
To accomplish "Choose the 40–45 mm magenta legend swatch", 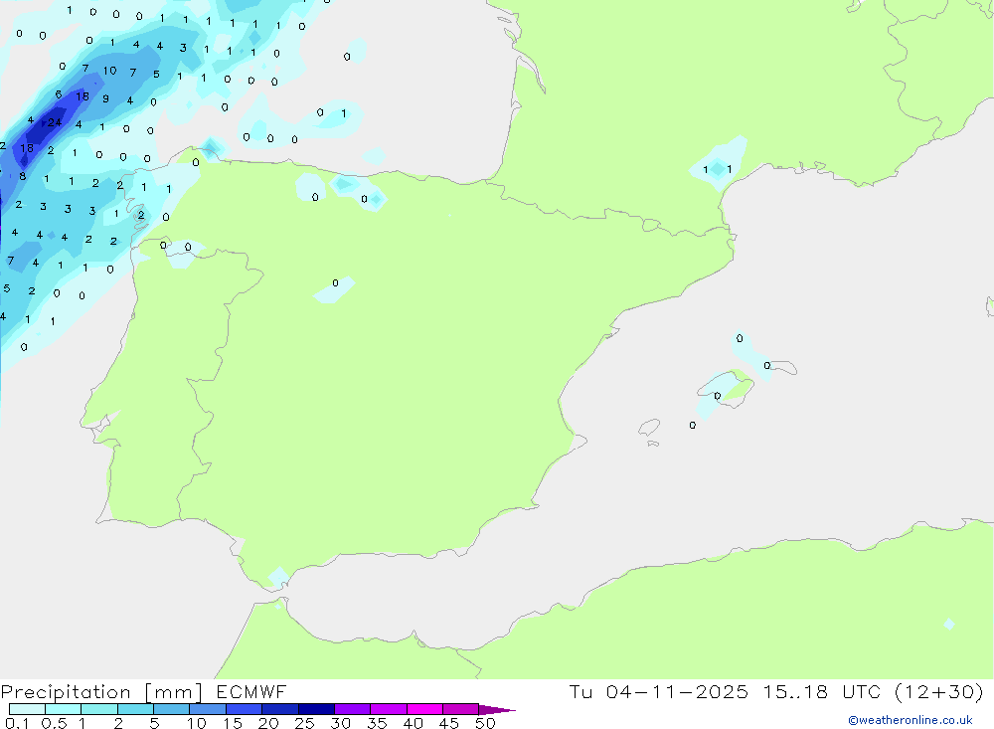I will [x=424, y=709].
